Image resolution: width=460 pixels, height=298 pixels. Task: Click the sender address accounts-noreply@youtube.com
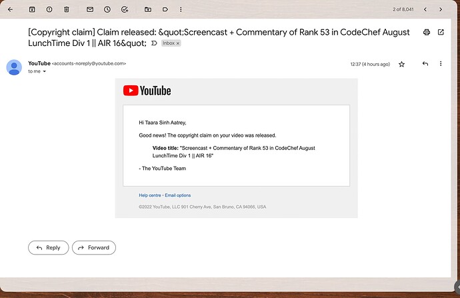[x=89, y=63]
